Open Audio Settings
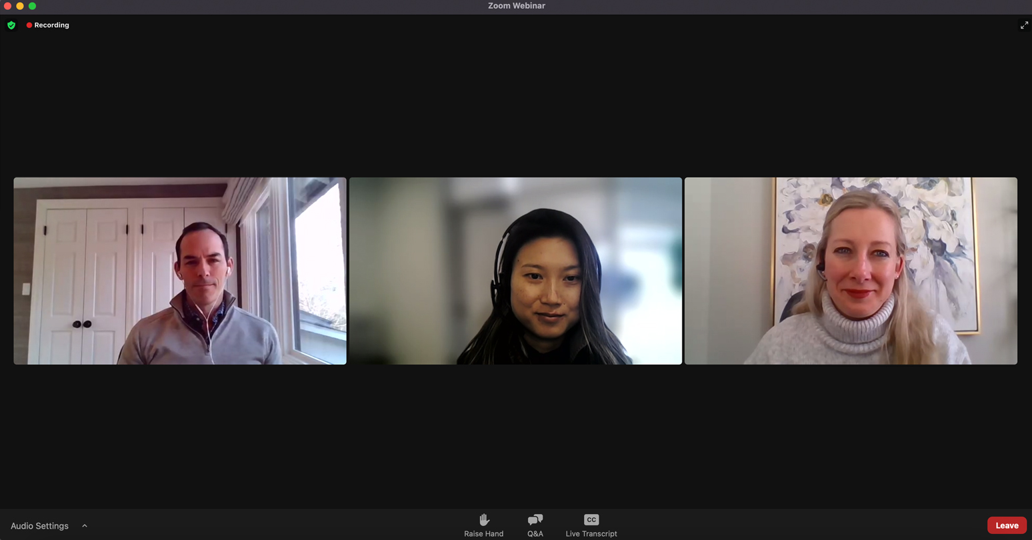Screen dimensions: 1032x540 [39, 526]
